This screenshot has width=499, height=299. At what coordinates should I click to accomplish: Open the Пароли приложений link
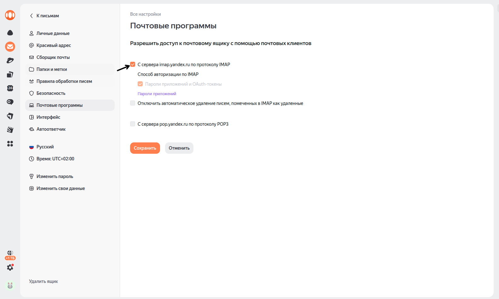pyautogui.click(x=157, y=94)
